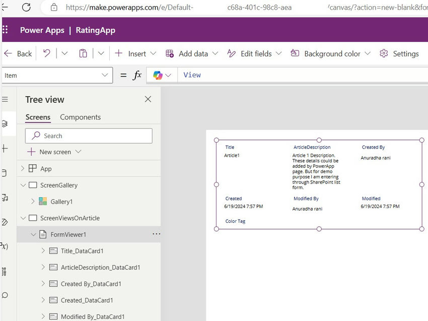Select the fx icon in the formula bar
Image resolution: width=428 pixels, height=321 pixels.
click(x=136, y=74)
